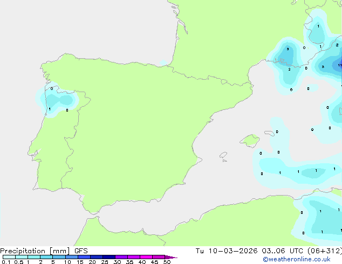Click the purple arrow tip at the legend end

(171, 257)
